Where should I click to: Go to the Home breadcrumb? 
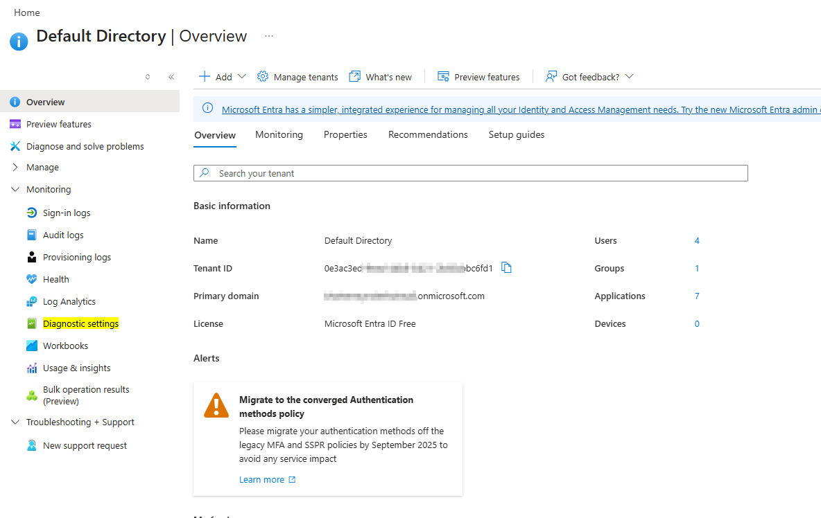27,12
